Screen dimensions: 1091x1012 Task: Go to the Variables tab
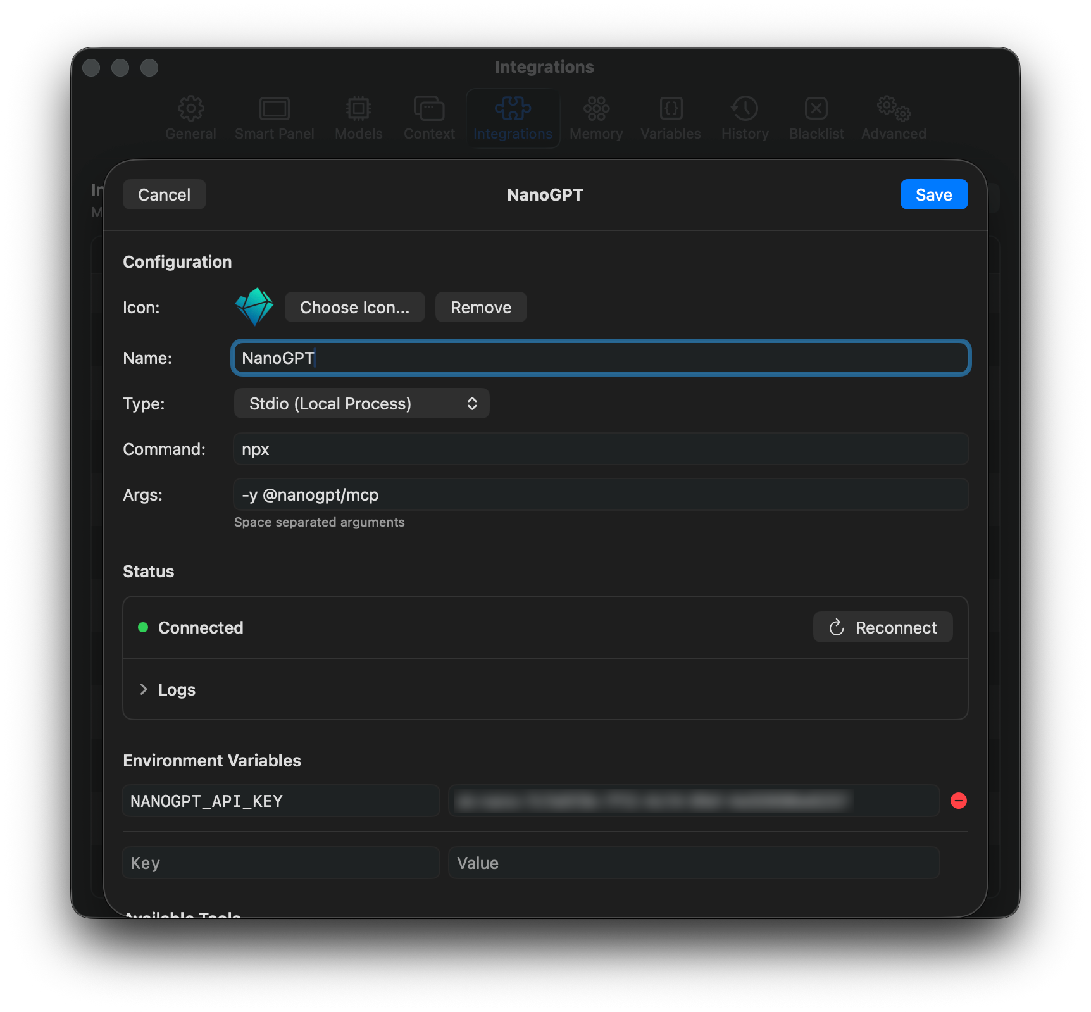click(x=670, y=118)
